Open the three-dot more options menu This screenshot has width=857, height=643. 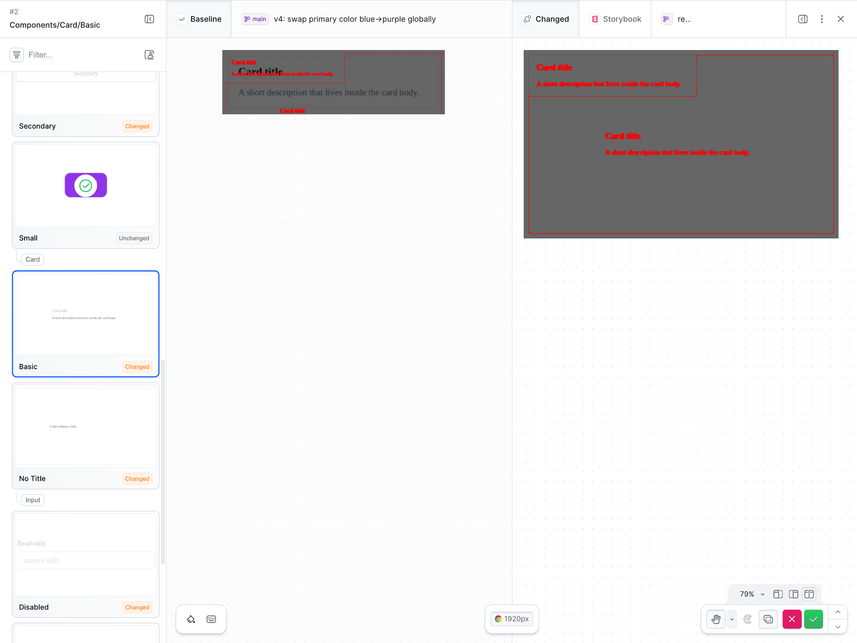pos(822,19)
